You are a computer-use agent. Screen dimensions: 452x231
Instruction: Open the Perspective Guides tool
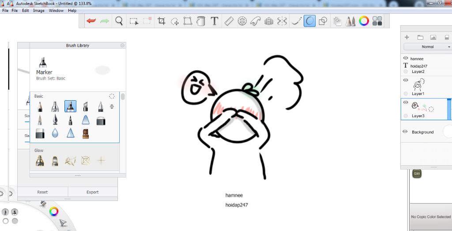click(x=269, y=21)
